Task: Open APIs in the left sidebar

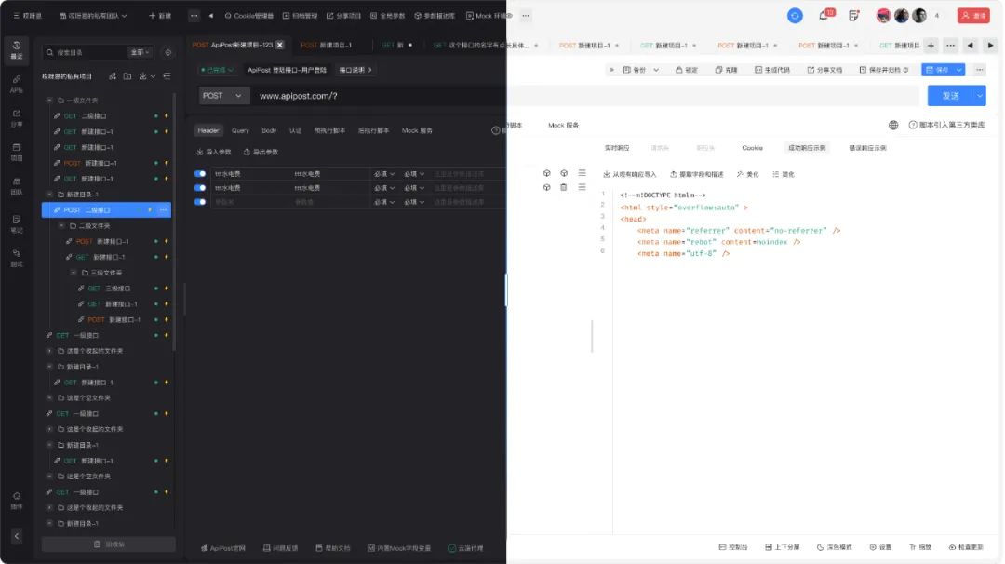Action: tap(16, 84)
